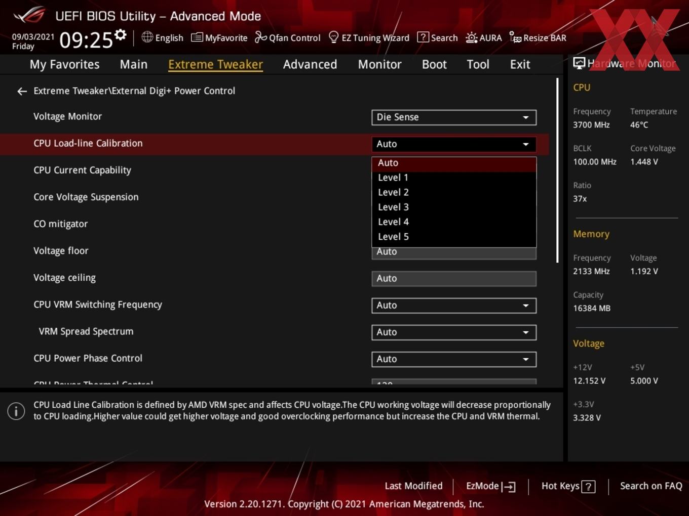This screenshot has height=516, width=689.
Task: Select VRM Spread Spectrum label
Action: [86, 331]
